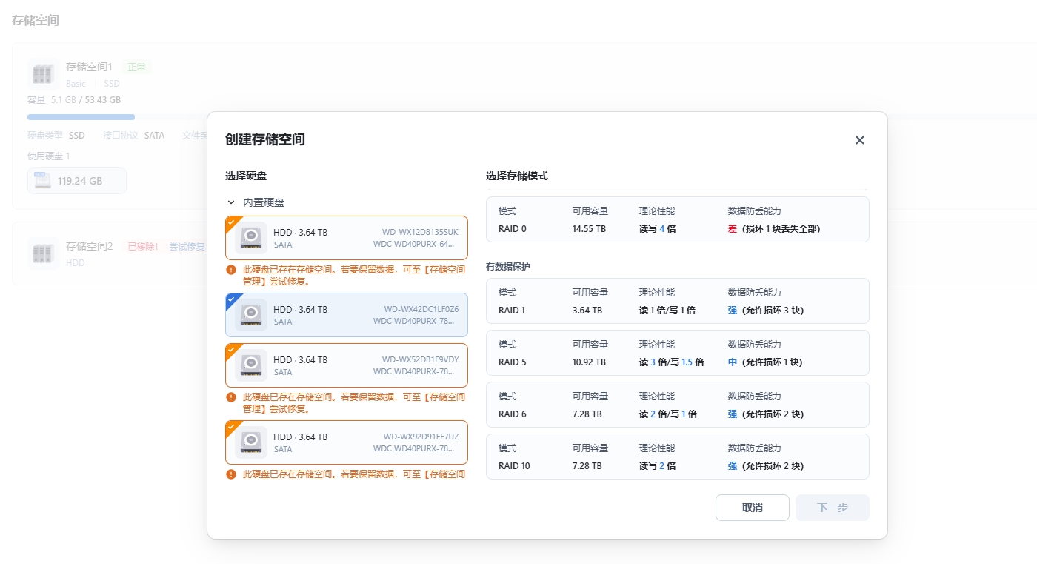Choose the RAID 0 storage mode
1037x564 pixels.
coord(677,219)
